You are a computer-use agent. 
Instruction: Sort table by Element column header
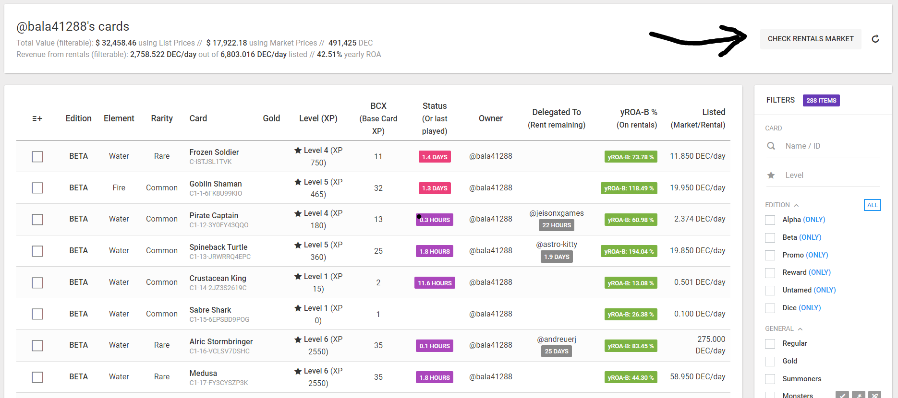119,118
